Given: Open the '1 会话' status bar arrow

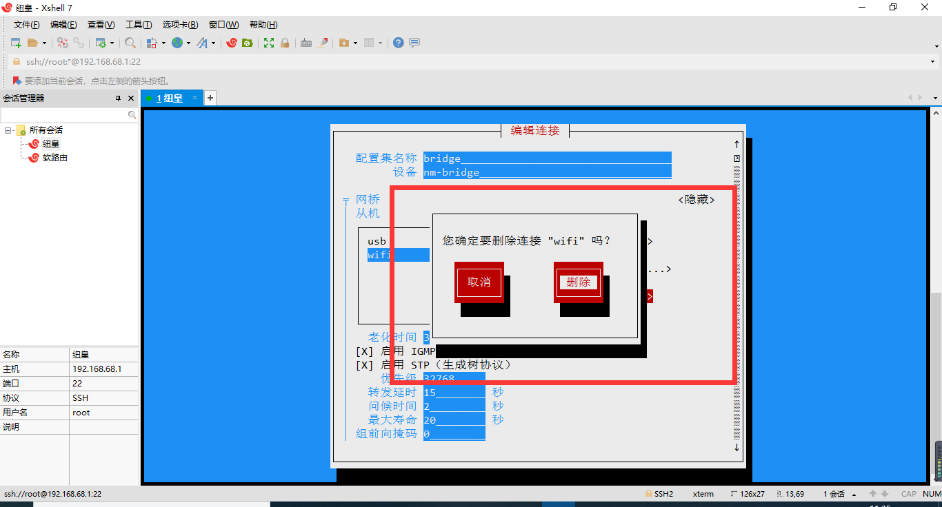Looking at the screenshot, I should [x=854, y=495].
